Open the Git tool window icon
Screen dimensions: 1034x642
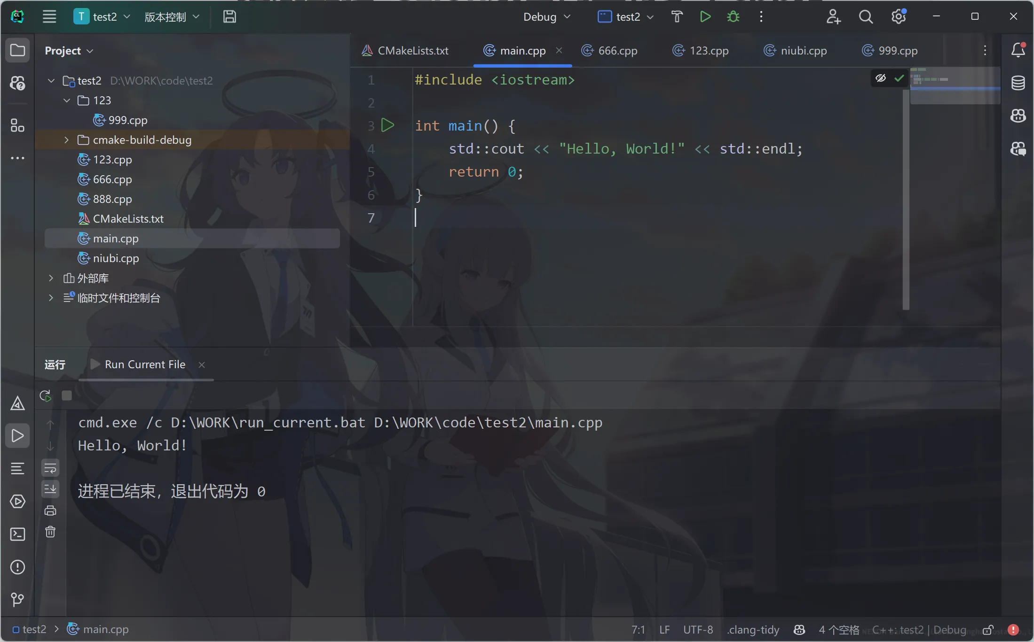[x=17, y=600]
